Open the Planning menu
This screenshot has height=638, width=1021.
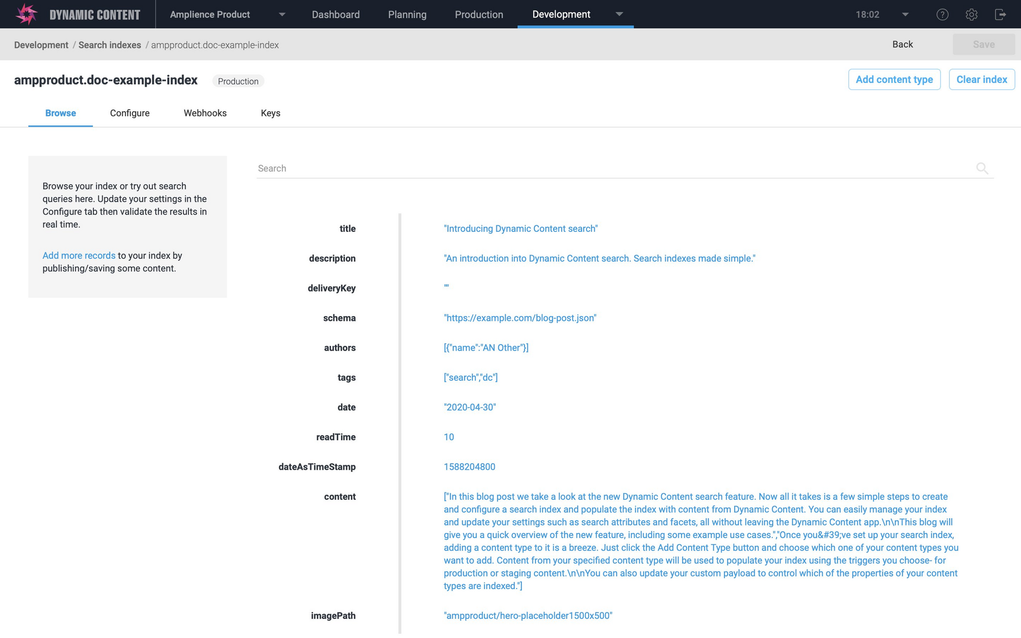407,15
